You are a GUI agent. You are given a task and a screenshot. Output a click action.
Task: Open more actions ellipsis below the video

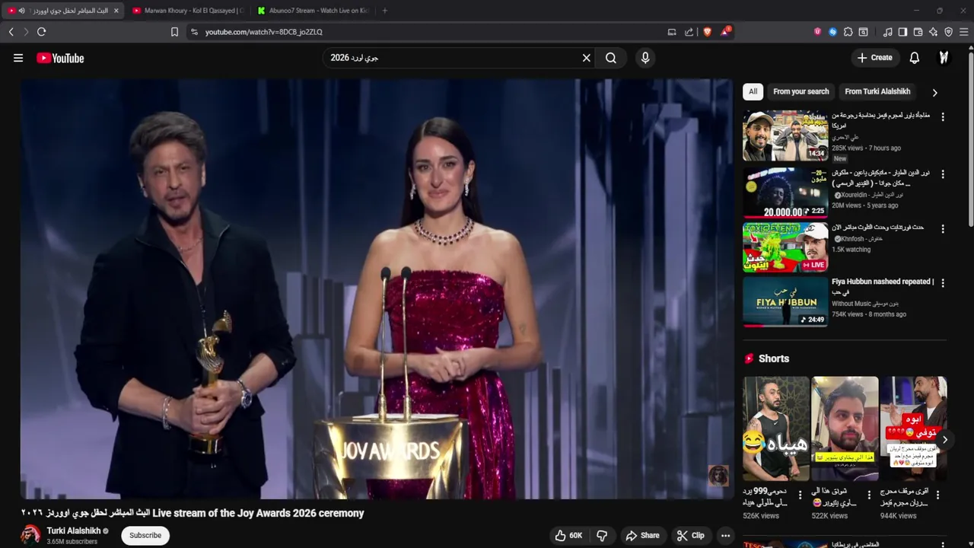[x=726, y=536]
